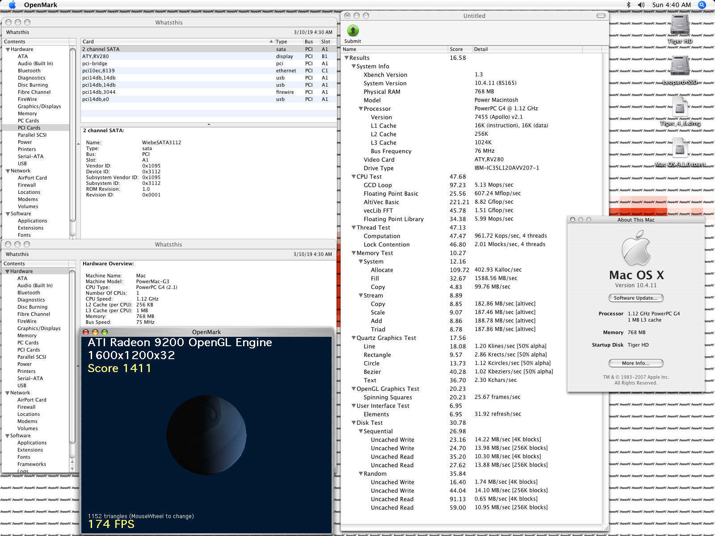Viewport: 715px width, 536px height.
Task: Open the Spotlight search icon
Action: [702, 5]
